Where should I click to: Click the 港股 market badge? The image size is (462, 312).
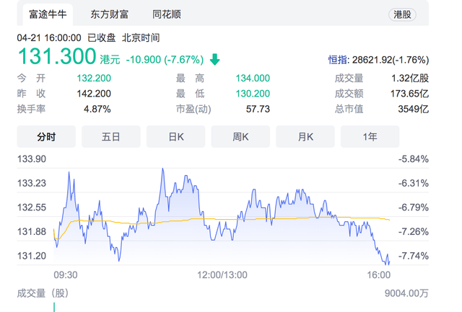(x=402, y=14)
